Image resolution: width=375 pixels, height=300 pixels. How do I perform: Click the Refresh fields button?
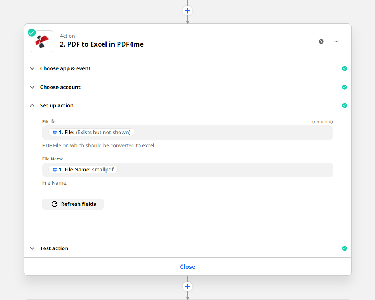[73, 204]
